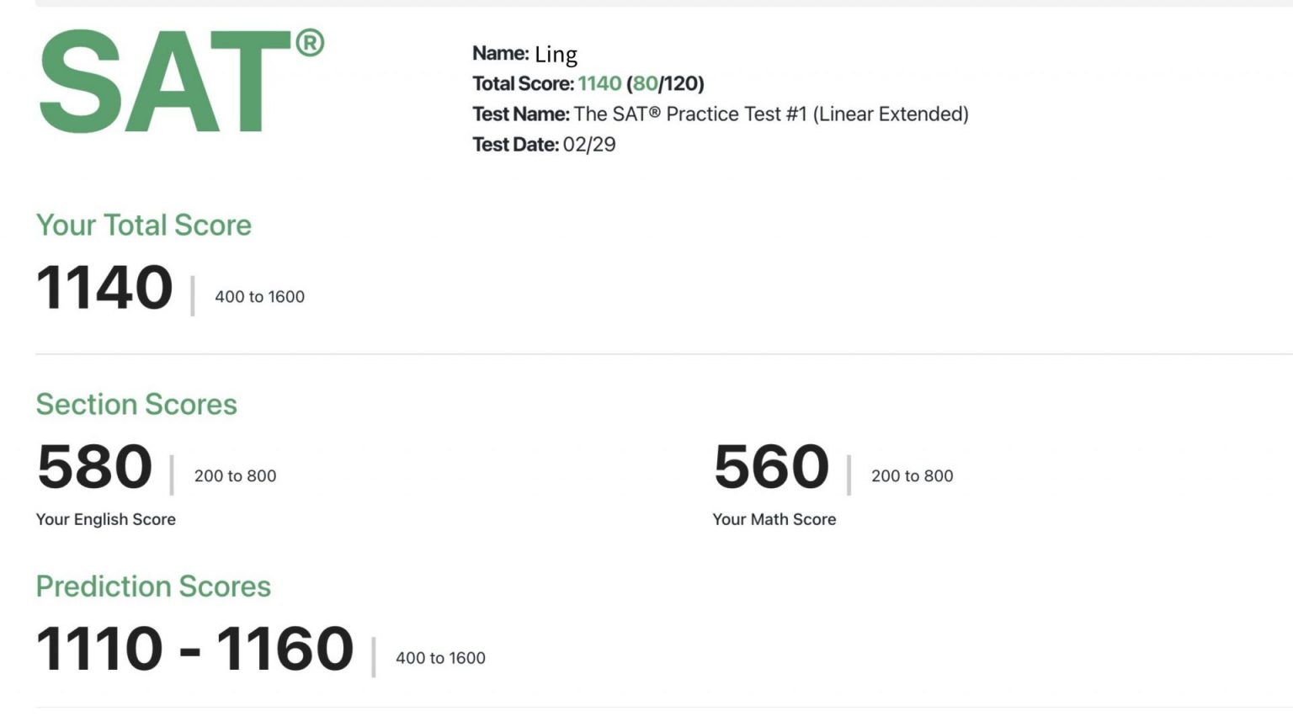Select the Section Scores heading
1293x727 pixels.
[x=136, y=405]
